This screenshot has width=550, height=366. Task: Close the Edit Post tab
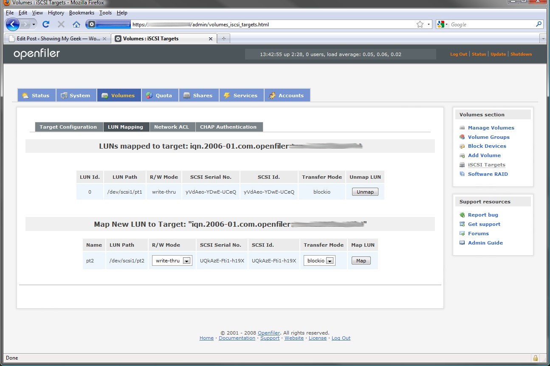104,38
